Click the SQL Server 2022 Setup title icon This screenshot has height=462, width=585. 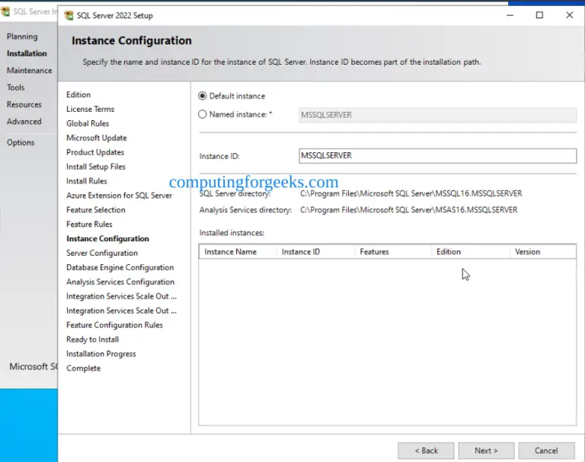pyautogui.click(x=70, y=15)
